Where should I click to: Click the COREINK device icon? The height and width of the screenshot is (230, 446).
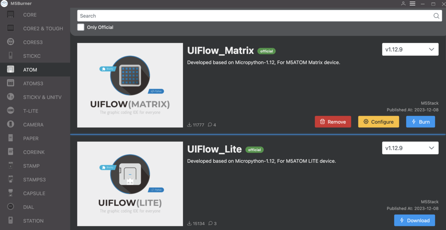coord(11,152)
